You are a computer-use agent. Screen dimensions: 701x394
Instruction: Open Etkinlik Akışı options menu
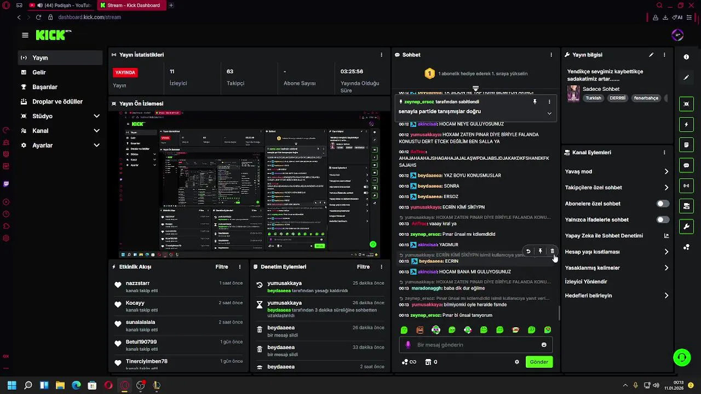coord(239,267)
